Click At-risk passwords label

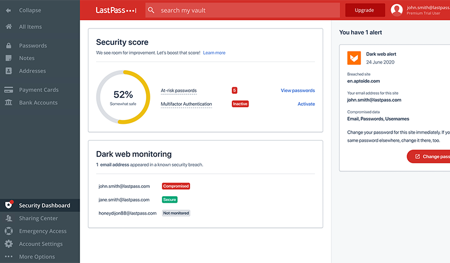coord(178,90)
